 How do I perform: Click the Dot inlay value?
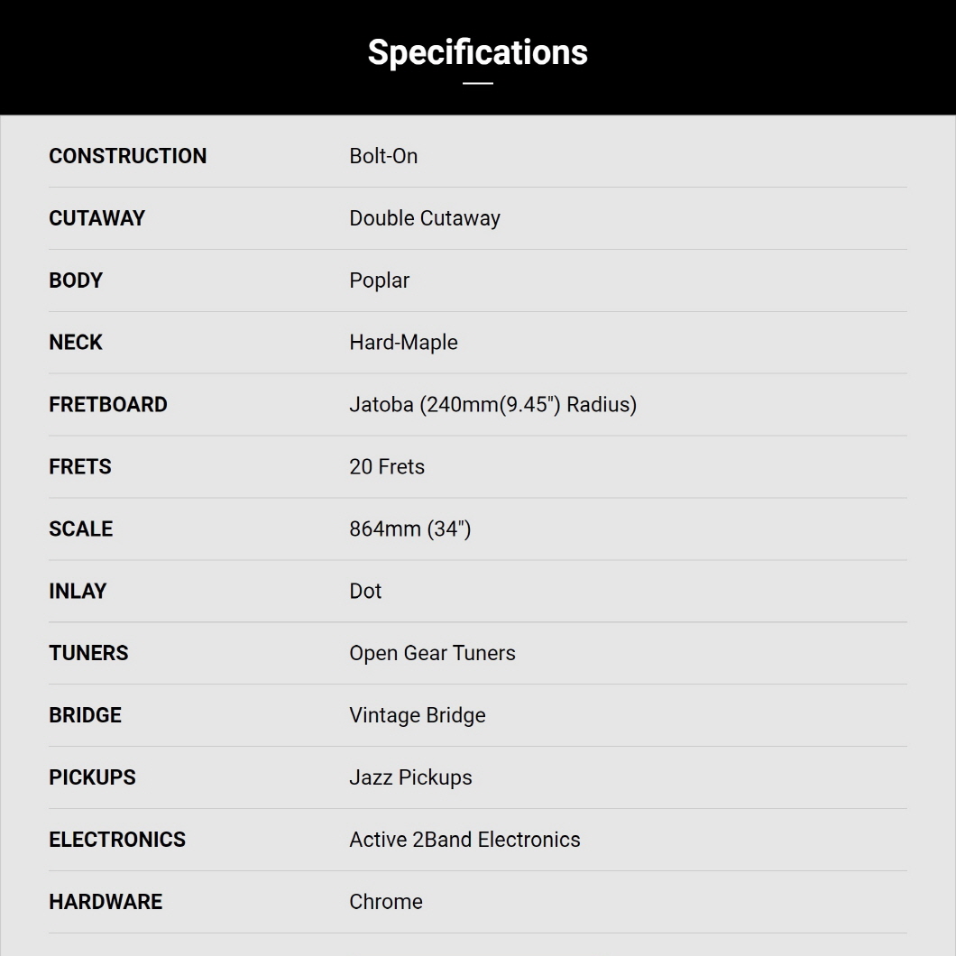[365, 592]
